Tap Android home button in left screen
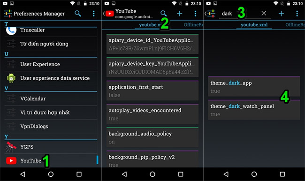Screen dimensions: 305x181 51,174
